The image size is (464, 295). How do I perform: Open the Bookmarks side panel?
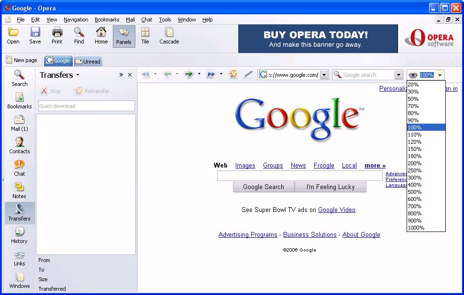tap(20, 101)
